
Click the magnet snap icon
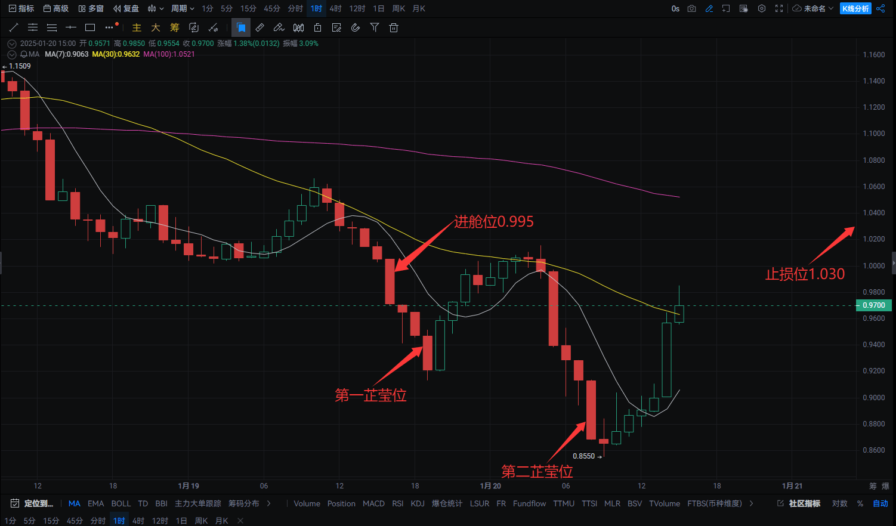pyautogui.click(x=356, y=27)
